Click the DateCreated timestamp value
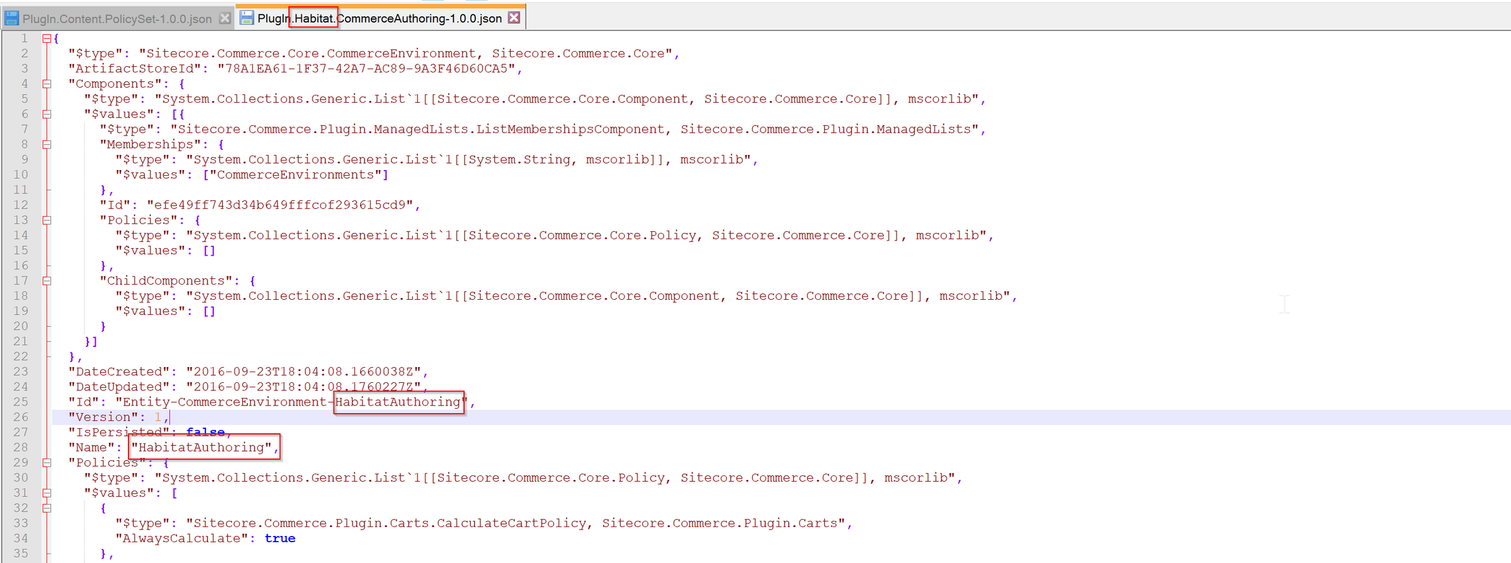This screenshot has height=563, width=1511. click(303, 372)
